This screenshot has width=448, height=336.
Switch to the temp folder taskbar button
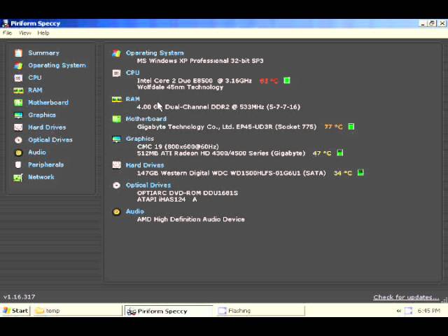pos(76,311)
